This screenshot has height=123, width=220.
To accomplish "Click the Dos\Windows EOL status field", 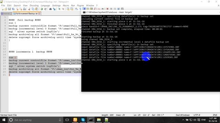I will pyautogui.click(x=183, y=115).
